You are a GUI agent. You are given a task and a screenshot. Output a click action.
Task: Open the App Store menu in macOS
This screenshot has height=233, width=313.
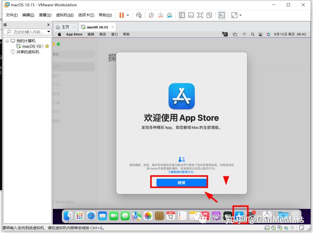[x=74, y=34]
